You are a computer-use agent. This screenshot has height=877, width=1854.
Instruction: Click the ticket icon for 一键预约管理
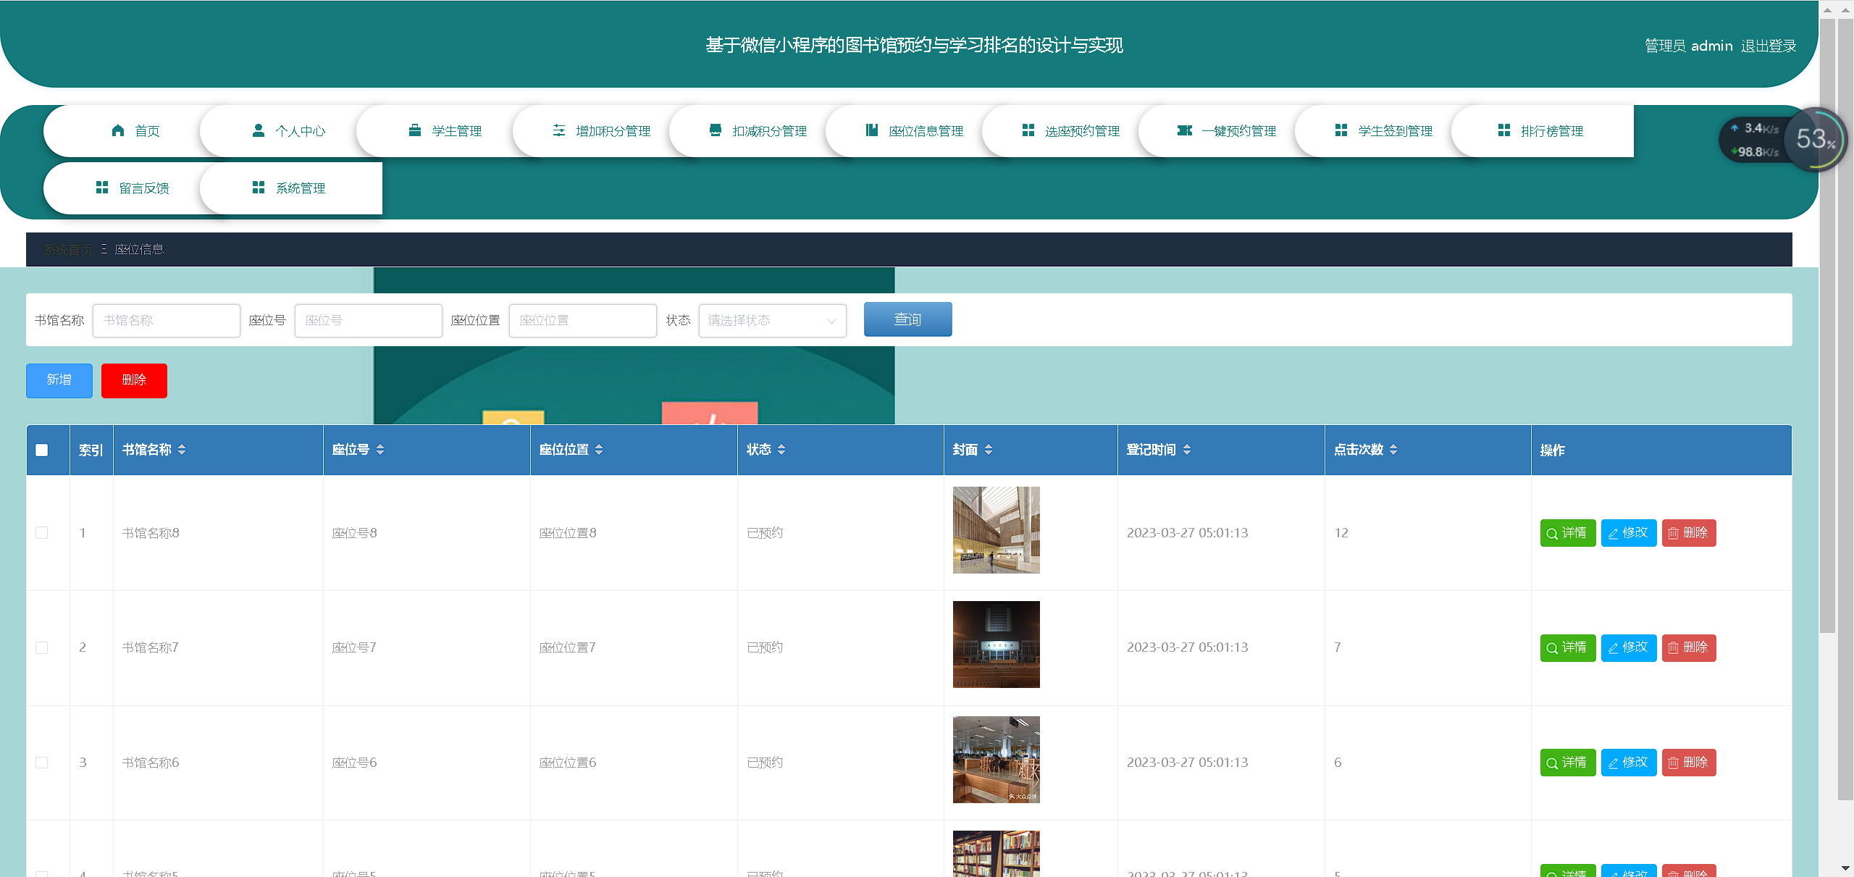tap(1185, 130)
